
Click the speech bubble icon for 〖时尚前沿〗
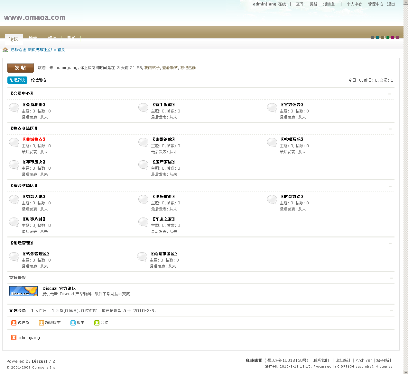[x=272, y=200]
